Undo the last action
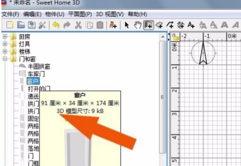The image size is (241, 166). 56,25
